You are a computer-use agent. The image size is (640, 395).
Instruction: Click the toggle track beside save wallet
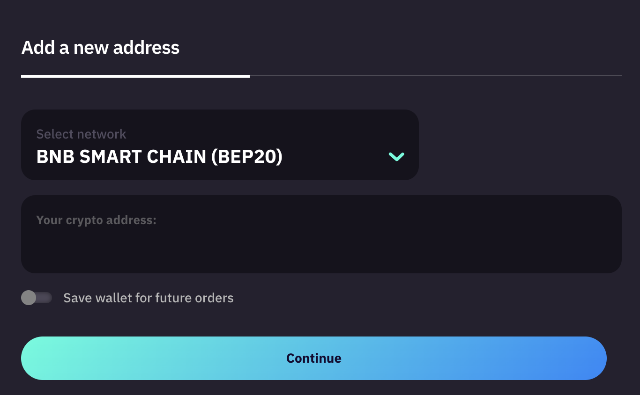point(45,298)
